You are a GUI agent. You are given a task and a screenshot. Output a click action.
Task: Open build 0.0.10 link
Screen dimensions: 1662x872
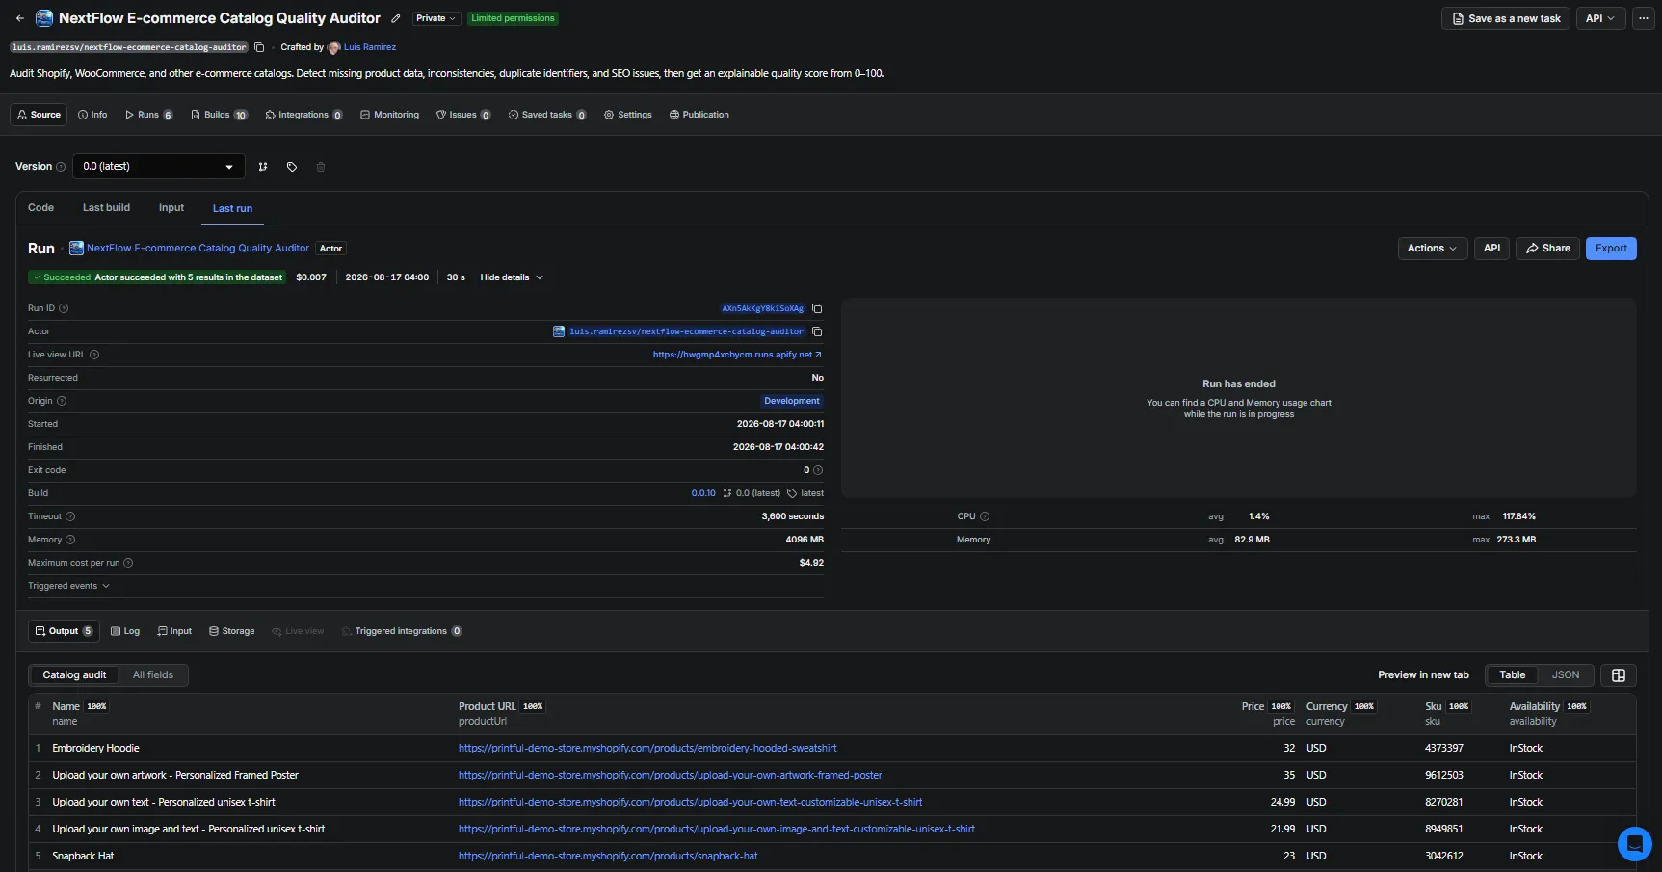(x=703, y=493)
